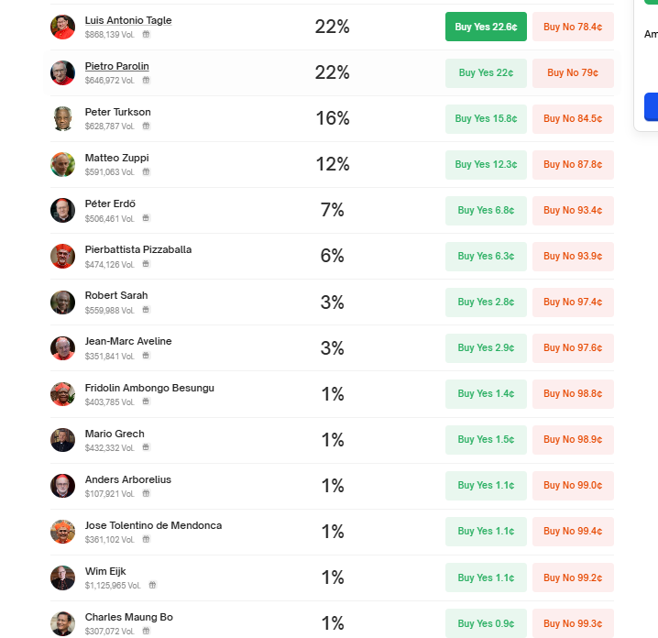The width and height of the screenshot is (658, 638).
Task: Click the gift icon next to Charles Maung Bo's volume
Action: tap(146, 631)
